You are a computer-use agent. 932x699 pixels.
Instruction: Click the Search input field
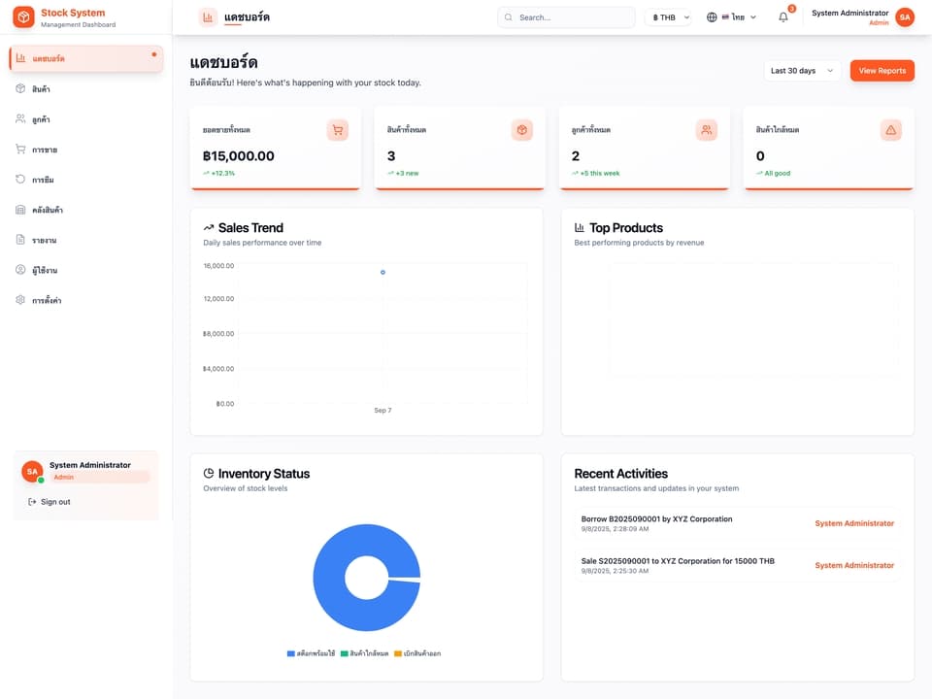(566, 17)
